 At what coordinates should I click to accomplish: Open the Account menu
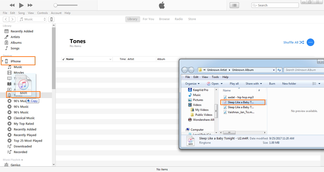point(56,13)
